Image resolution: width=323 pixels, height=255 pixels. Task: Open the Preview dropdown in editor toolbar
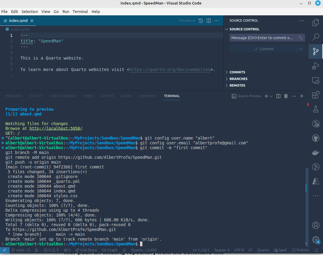pos(187,21)
